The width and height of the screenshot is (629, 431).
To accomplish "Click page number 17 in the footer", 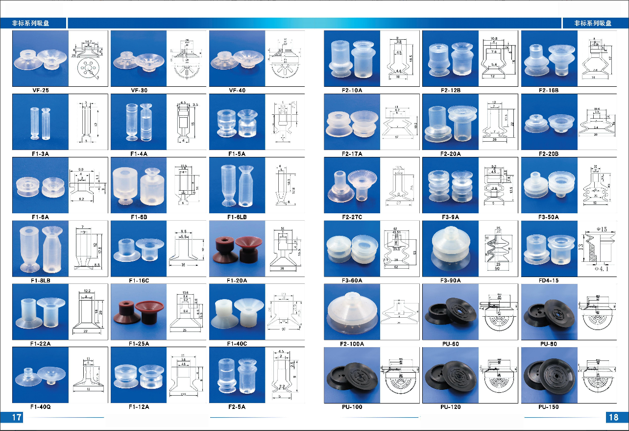I will [x=16, y=417].
